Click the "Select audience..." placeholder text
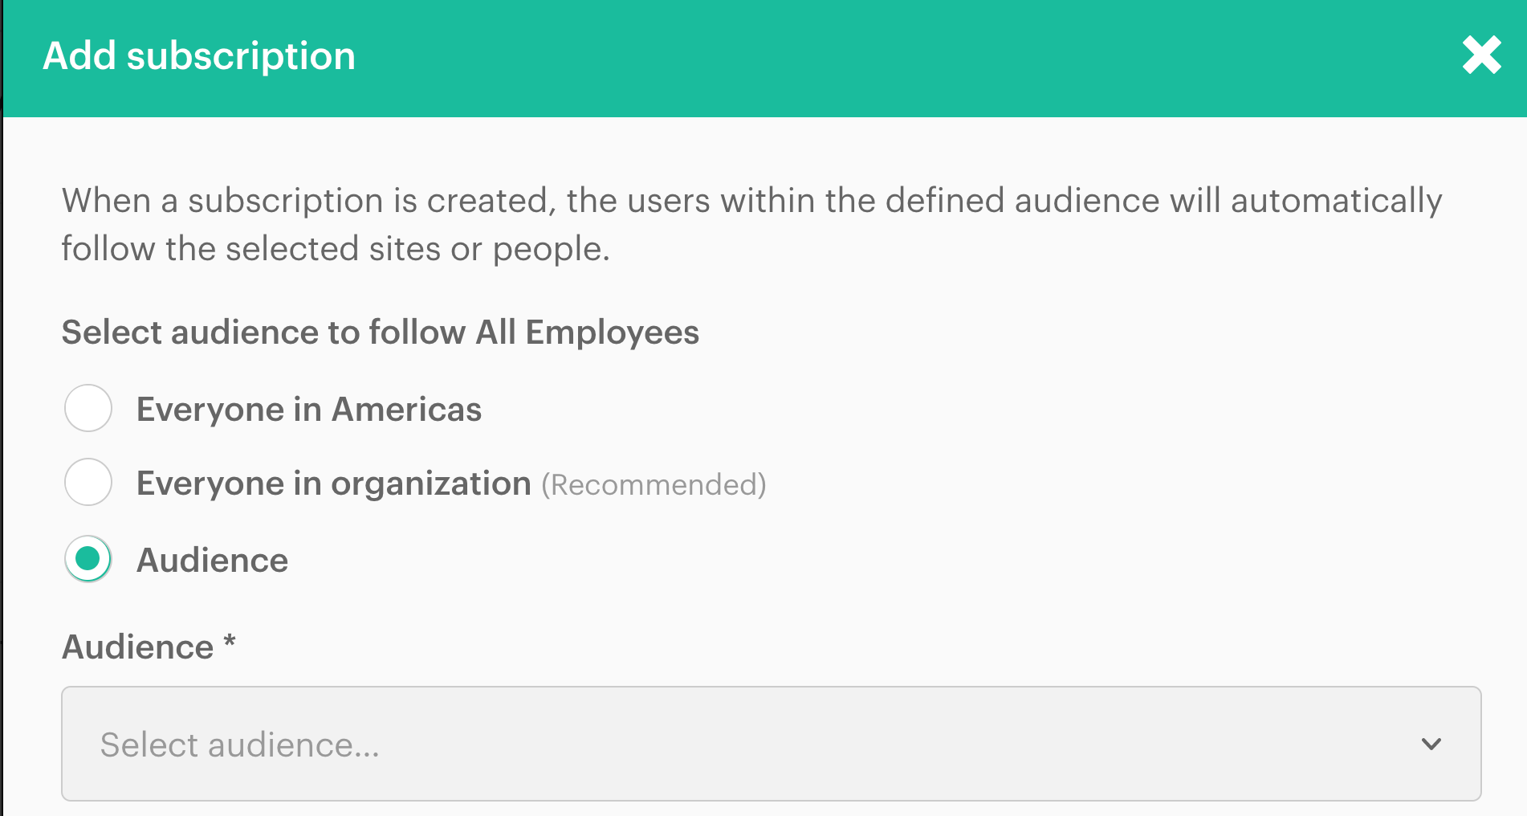The image size is (1527, 816). [239, 745]
